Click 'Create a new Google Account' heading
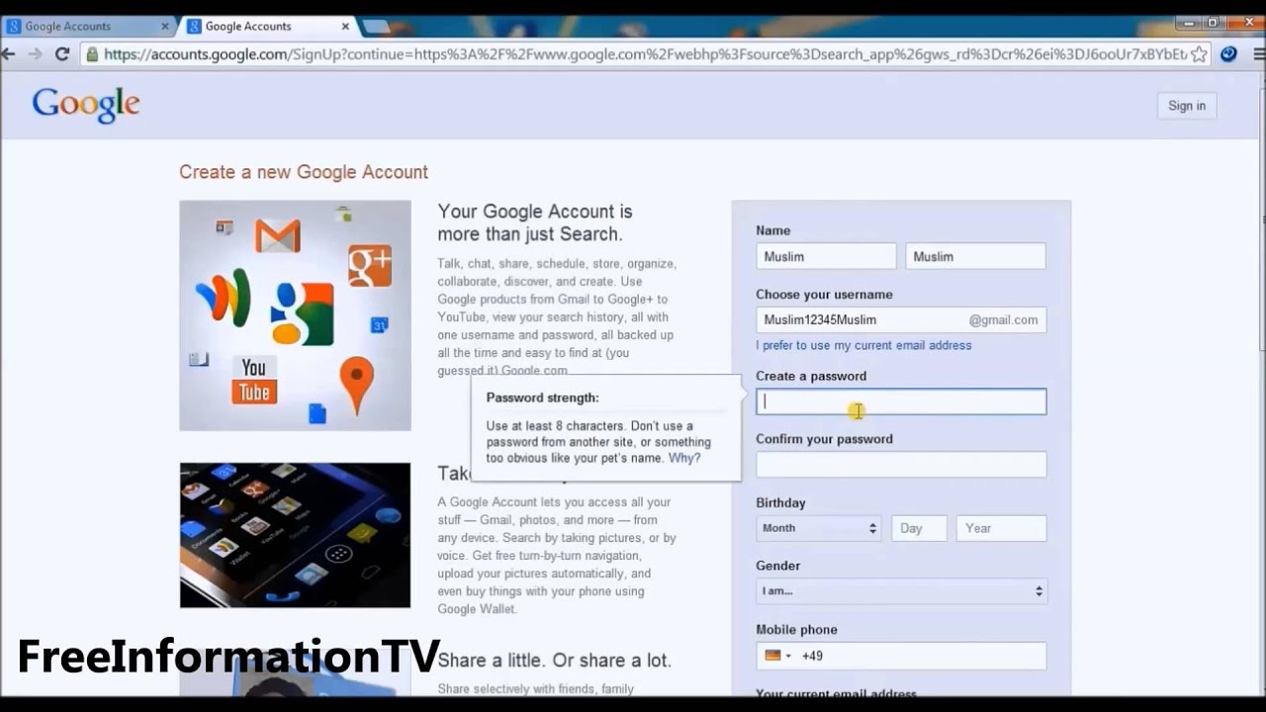Viewport: 1266px width, 712px height. pyautogui.click(x=304, y=172)
